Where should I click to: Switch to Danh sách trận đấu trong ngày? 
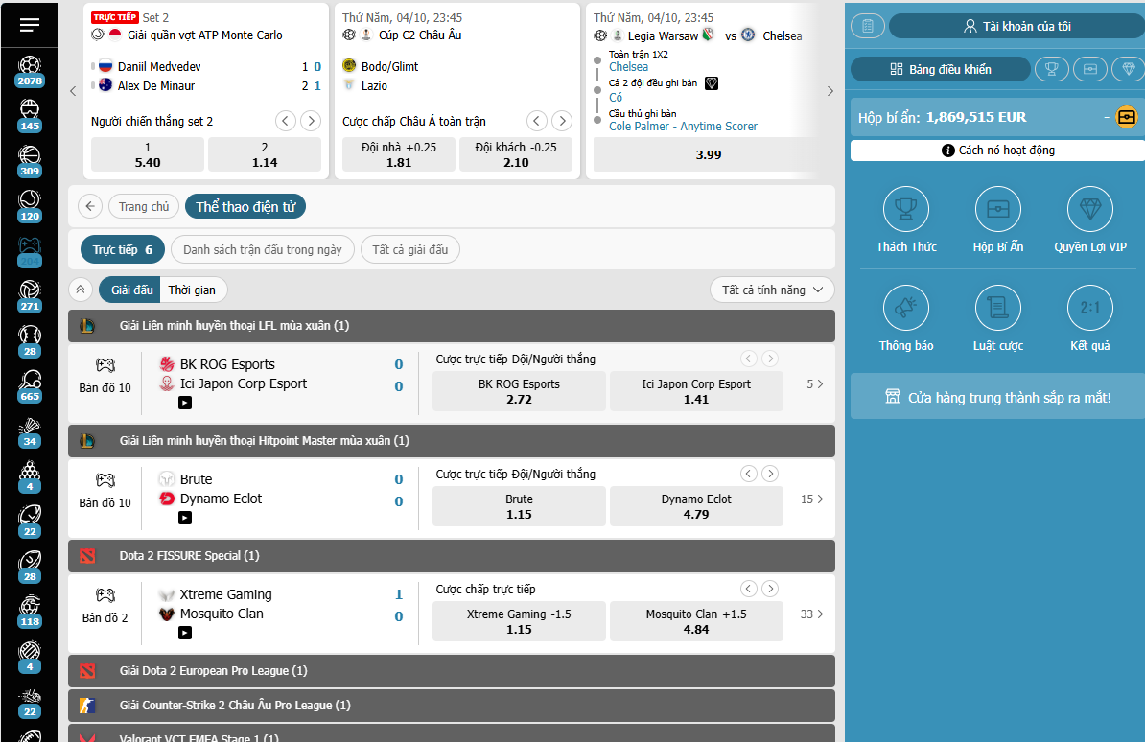(x=262, y=250)
